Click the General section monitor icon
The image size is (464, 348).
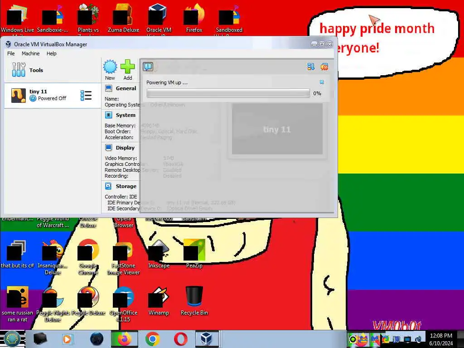tap(109, 88)
